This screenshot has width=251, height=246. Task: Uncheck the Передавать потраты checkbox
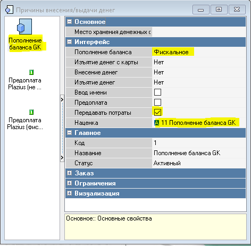coord(157,112)
